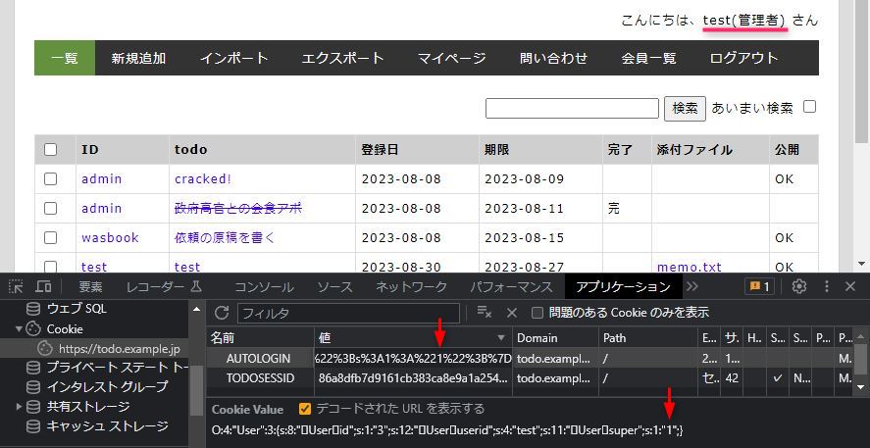Switch to the 要素 DevTools tab
870x448 pixels.
click(90, 286)
